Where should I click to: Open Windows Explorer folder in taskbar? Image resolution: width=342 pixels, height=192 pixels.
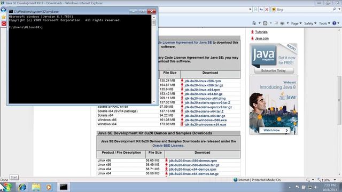[36, 187]
